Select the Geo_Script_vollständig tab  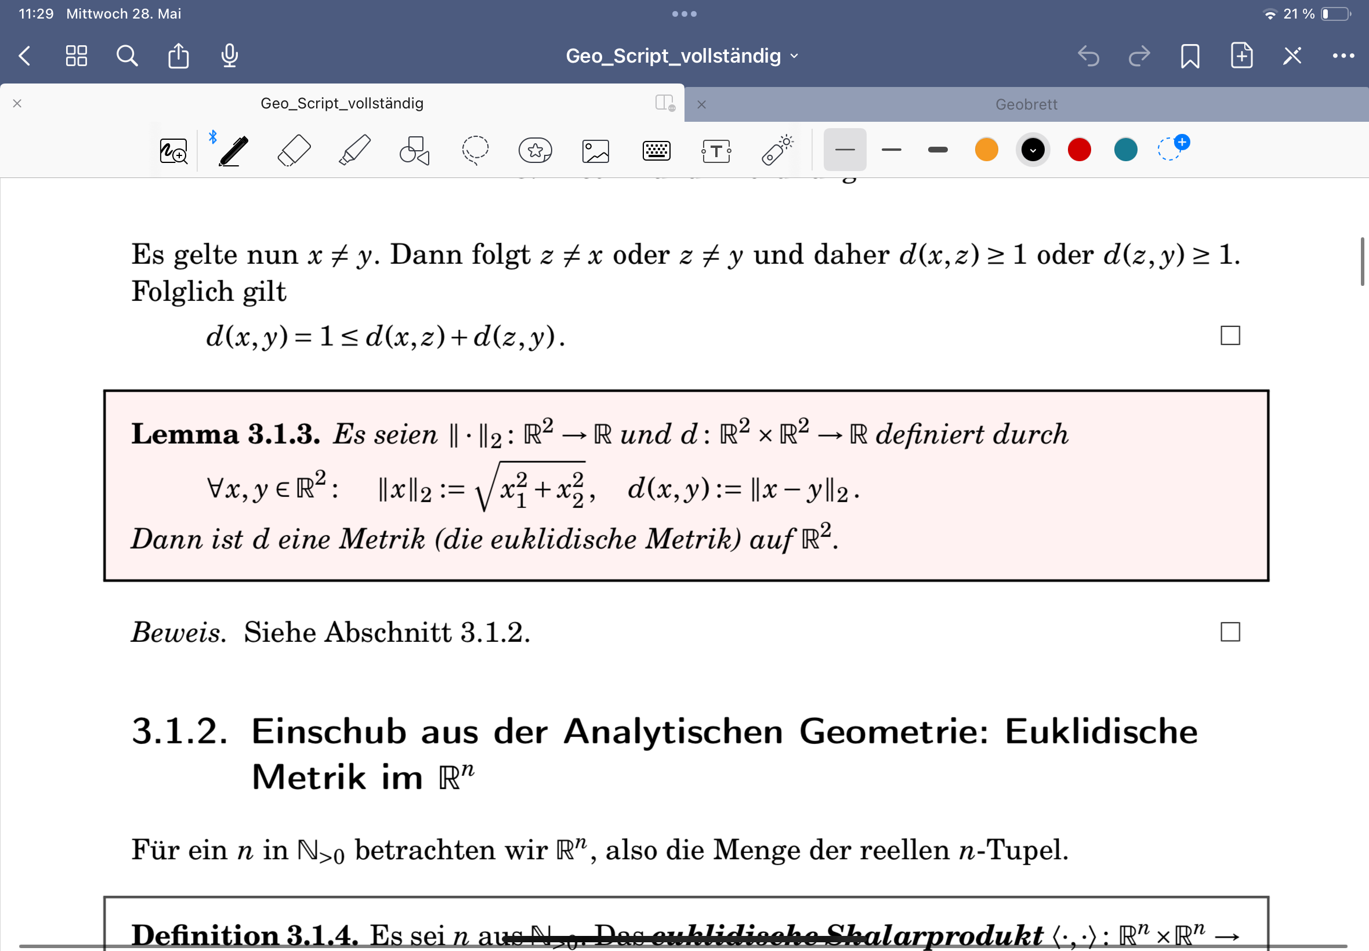click(x=342, y=103)
